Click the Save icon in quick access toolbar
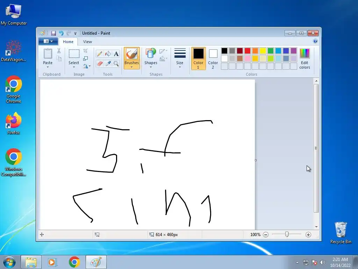 [53, 33]
